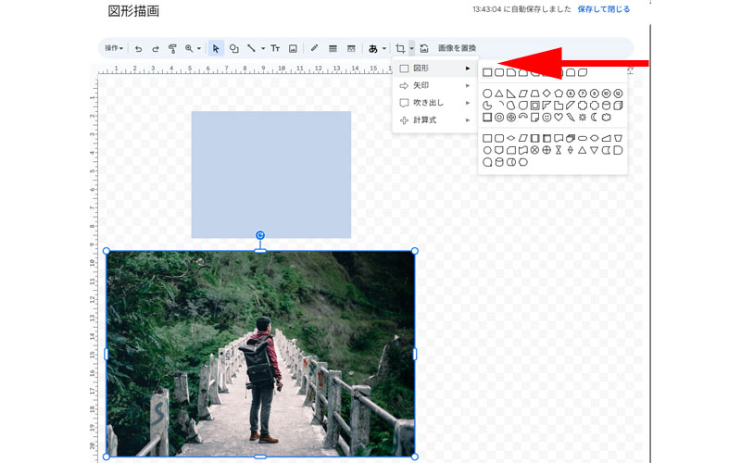Choose the cylinder can shape

[607, 105]
